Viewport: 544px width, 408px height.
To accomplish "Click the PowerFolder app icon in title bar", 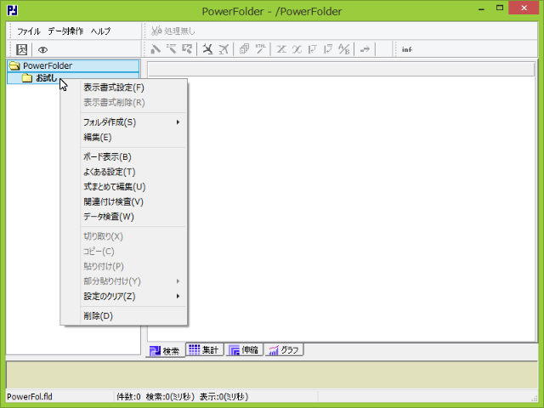I will pos(12,10).
